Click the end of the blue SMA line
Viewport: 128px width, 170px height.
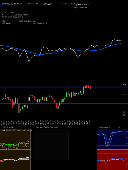121,43
